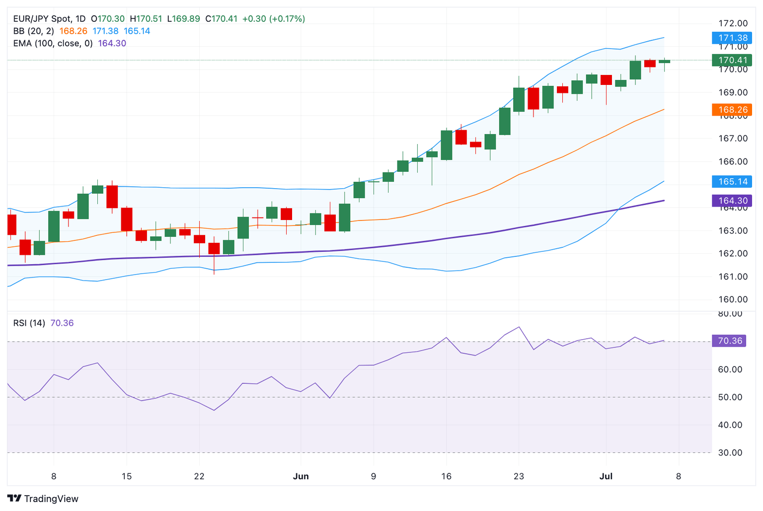
Task: Click the RSI (14) indicator label
Action: coord(29,323)
